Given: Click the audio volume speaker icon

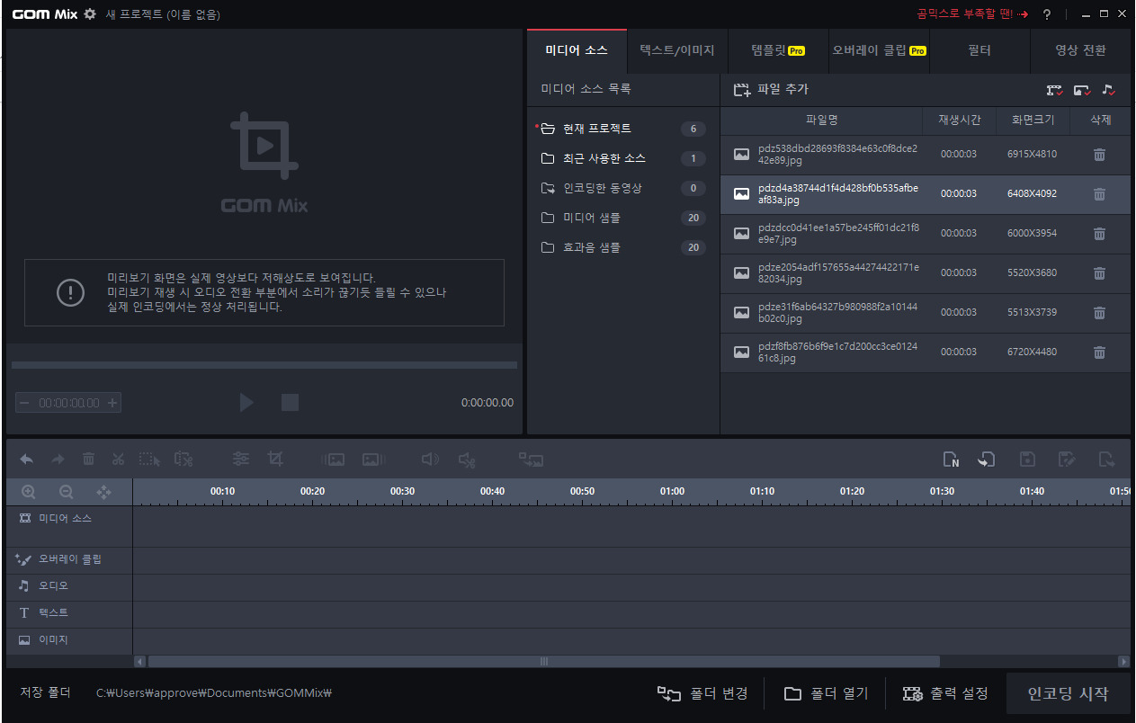Looking at the screenshot, I should 430,460.
